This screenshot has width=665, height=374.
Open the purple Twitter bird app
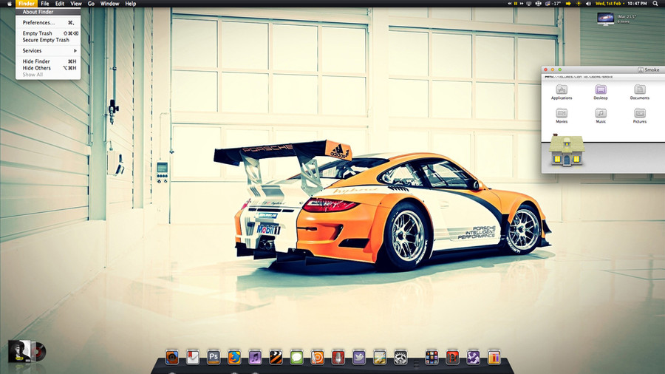pyautogui.click(x=359, y=358)
